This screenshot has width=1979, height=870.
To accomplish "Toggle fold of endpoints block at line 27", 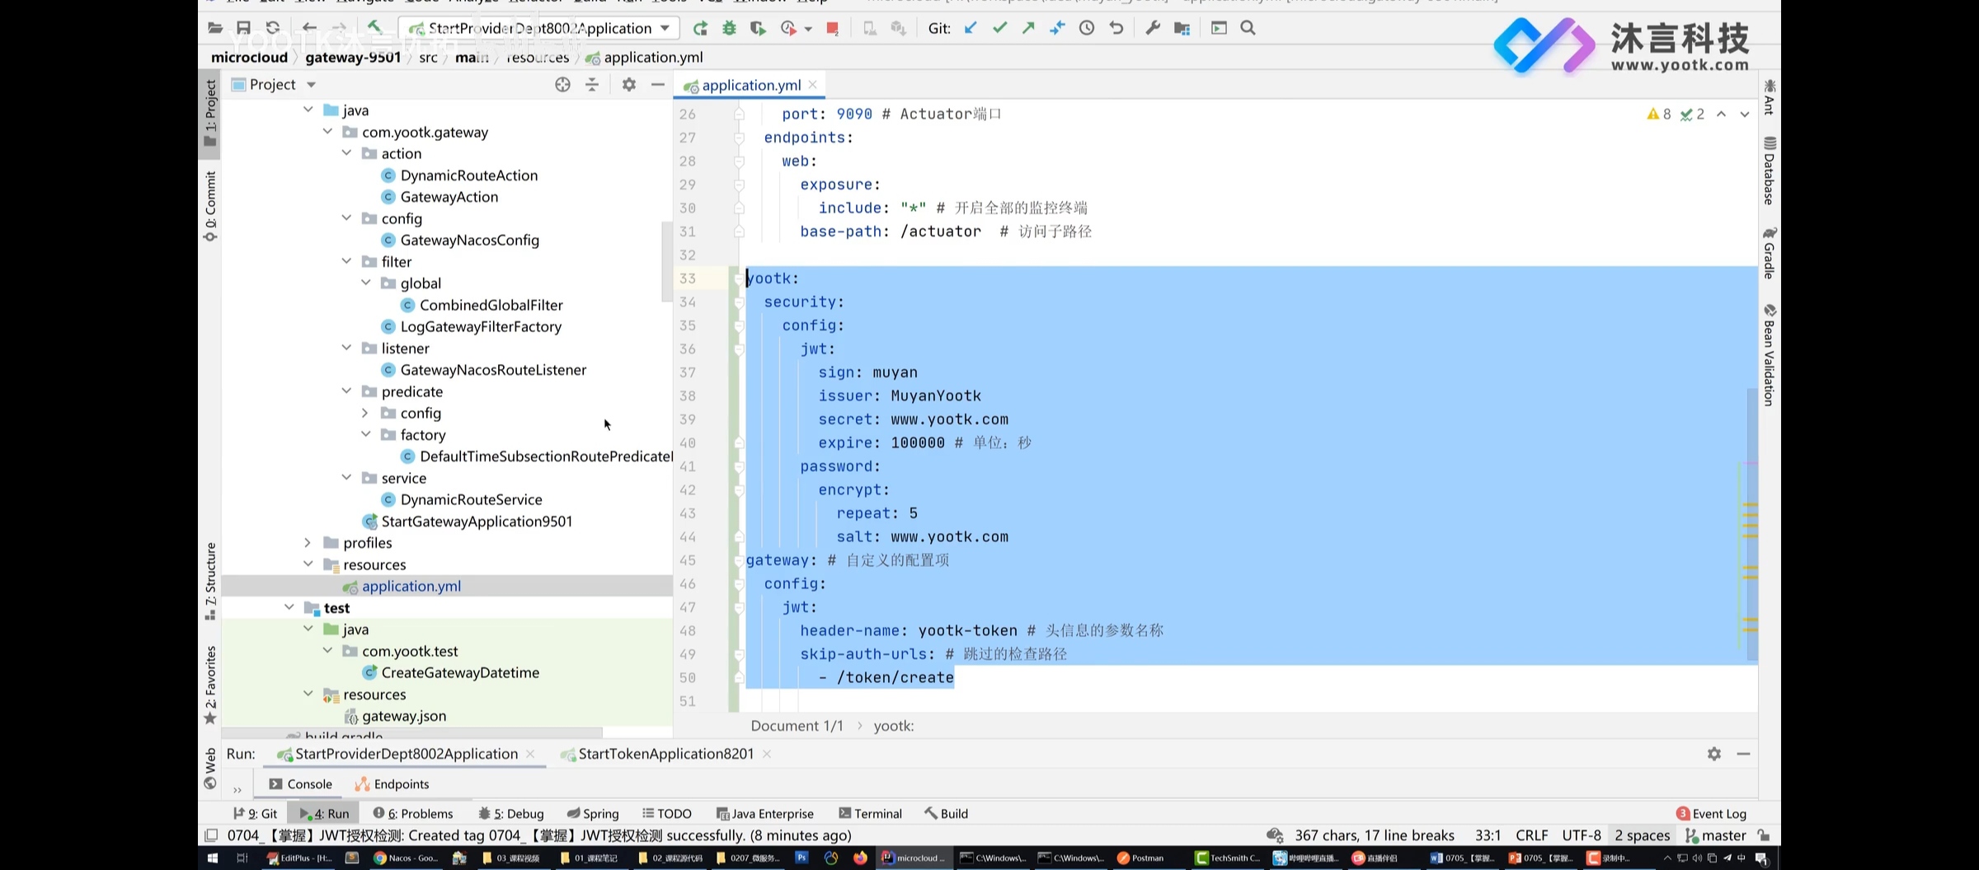I will (x=739, y=138).
